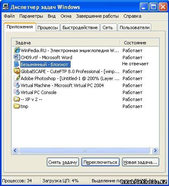Click the Adobe Photoshop feather icon
The image size is (169, 186).
[x=17, y=78]
